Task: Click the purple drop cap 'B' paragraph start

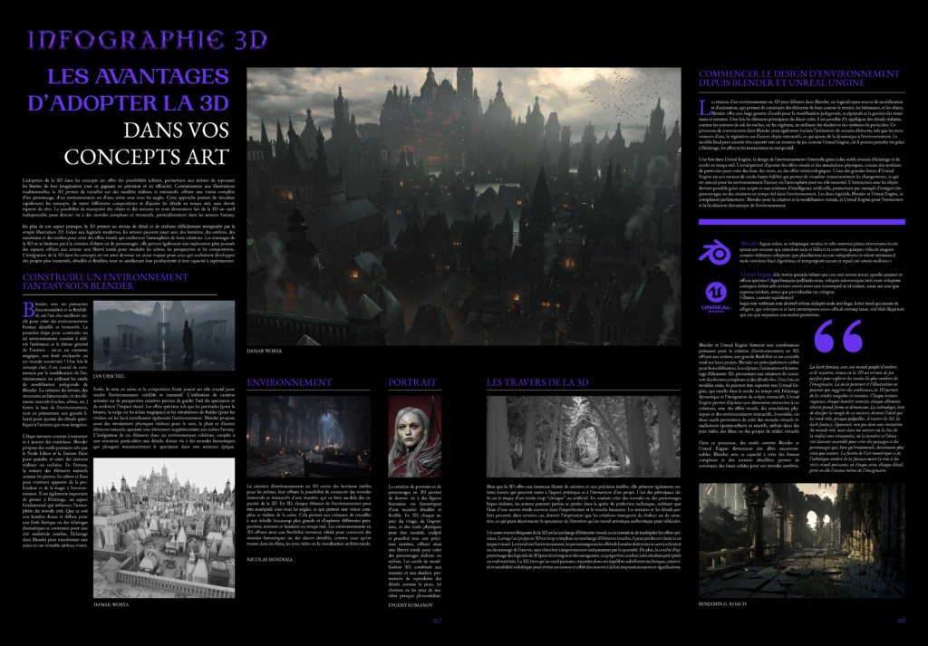Action: point(28,309)
